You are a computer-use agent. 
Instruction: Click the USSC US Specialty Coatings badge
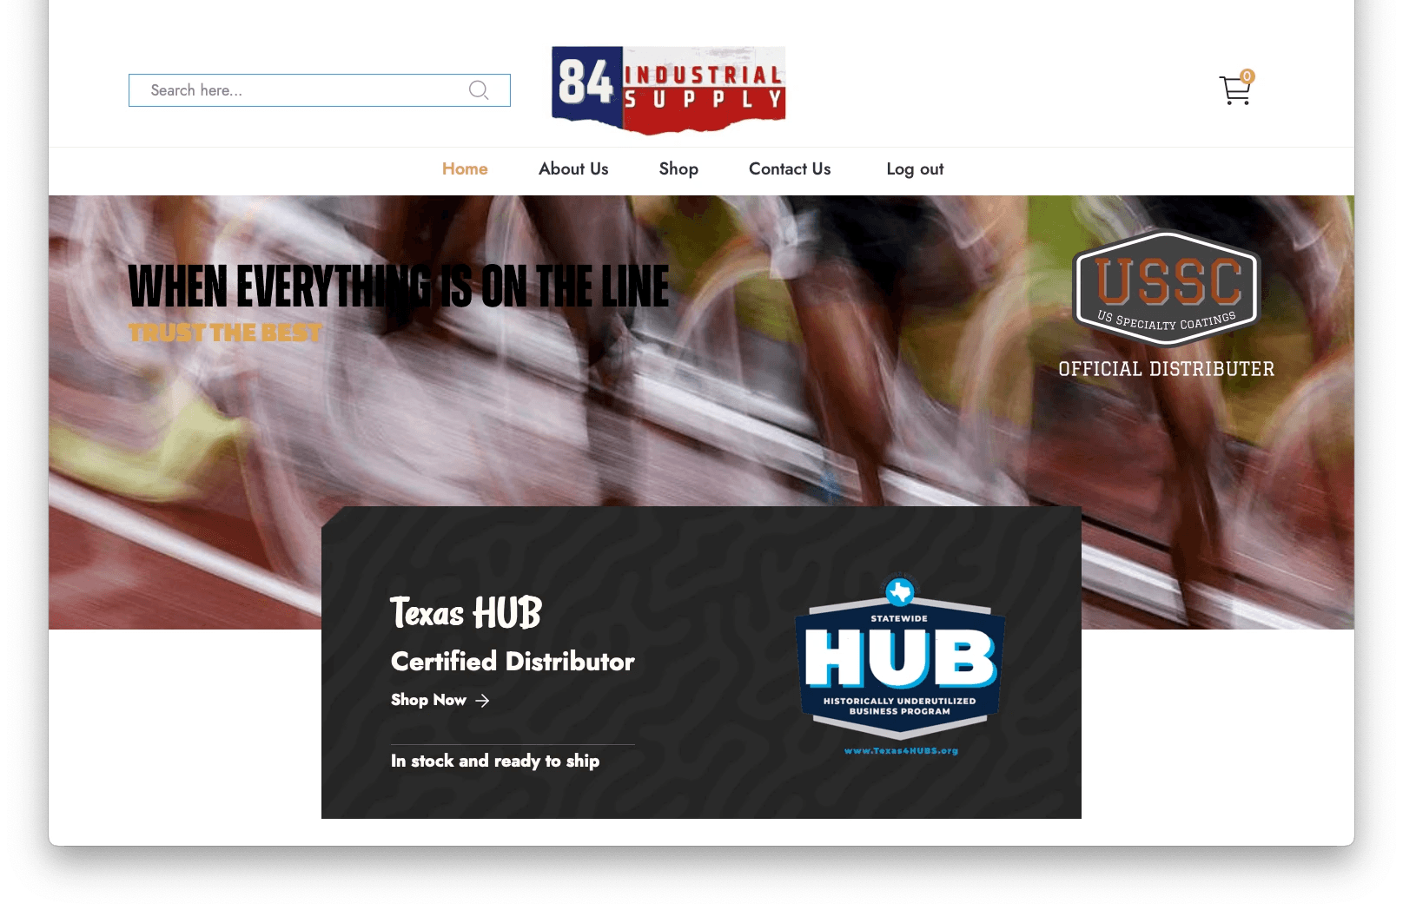[x=1167, y=288]
